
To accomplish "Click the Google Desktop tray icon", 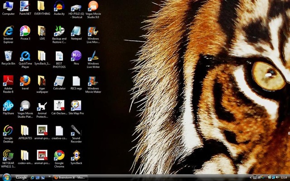I will pos(263,178).
